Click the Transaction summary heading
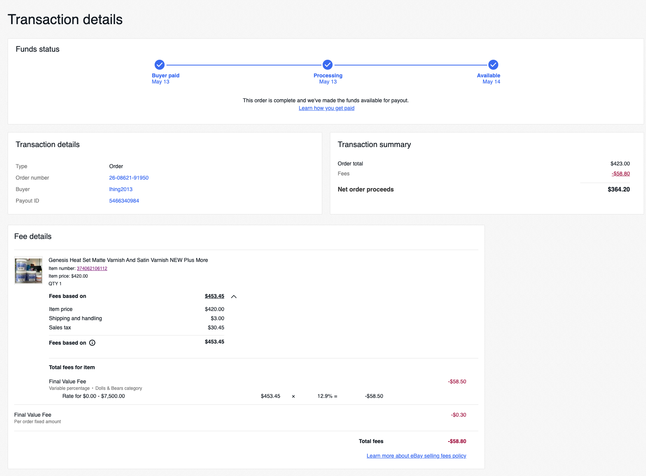Image resolution: width=646 pixels, height=476 pixels. point(374,144)
